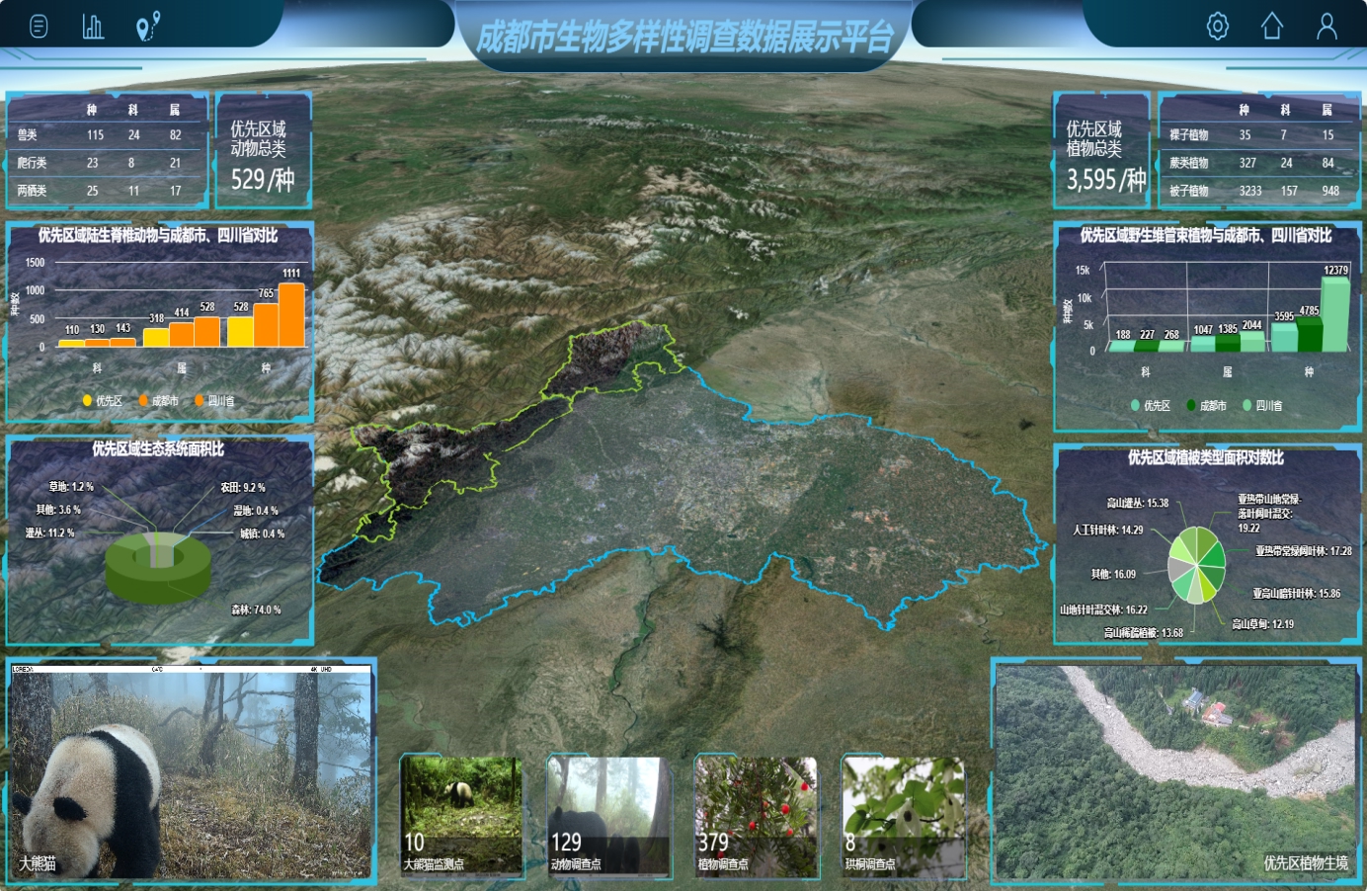Open the settings gear icon
Viewport: 1367px width, 891px height.
pos(1218,26)
